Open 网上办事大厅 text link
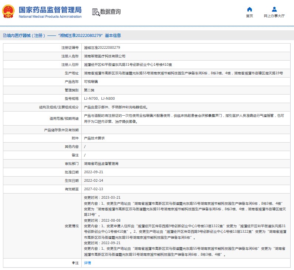The image size is (294, 270). pos(274,16)
